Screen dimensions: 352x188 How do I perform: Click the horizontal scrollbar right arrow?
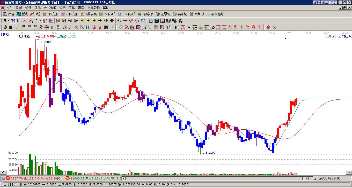click(307, 178)
